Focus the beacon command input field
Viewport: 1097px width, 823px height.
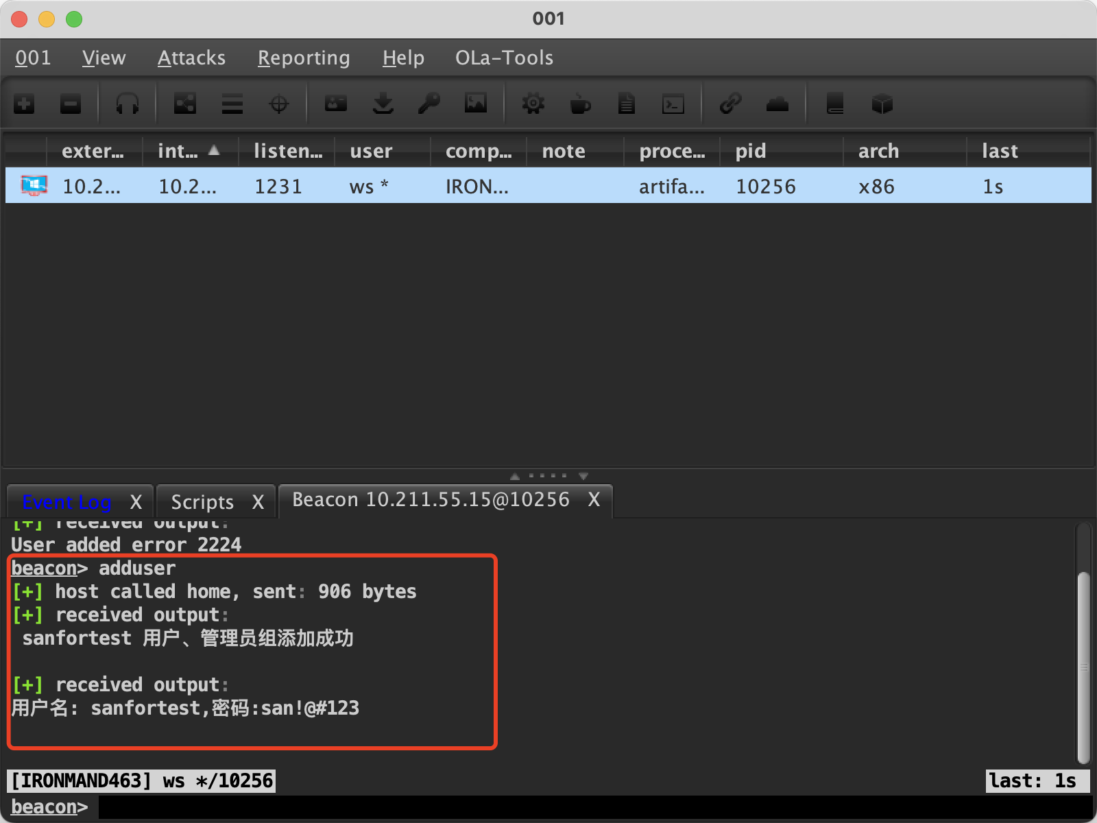pos(595,807)
